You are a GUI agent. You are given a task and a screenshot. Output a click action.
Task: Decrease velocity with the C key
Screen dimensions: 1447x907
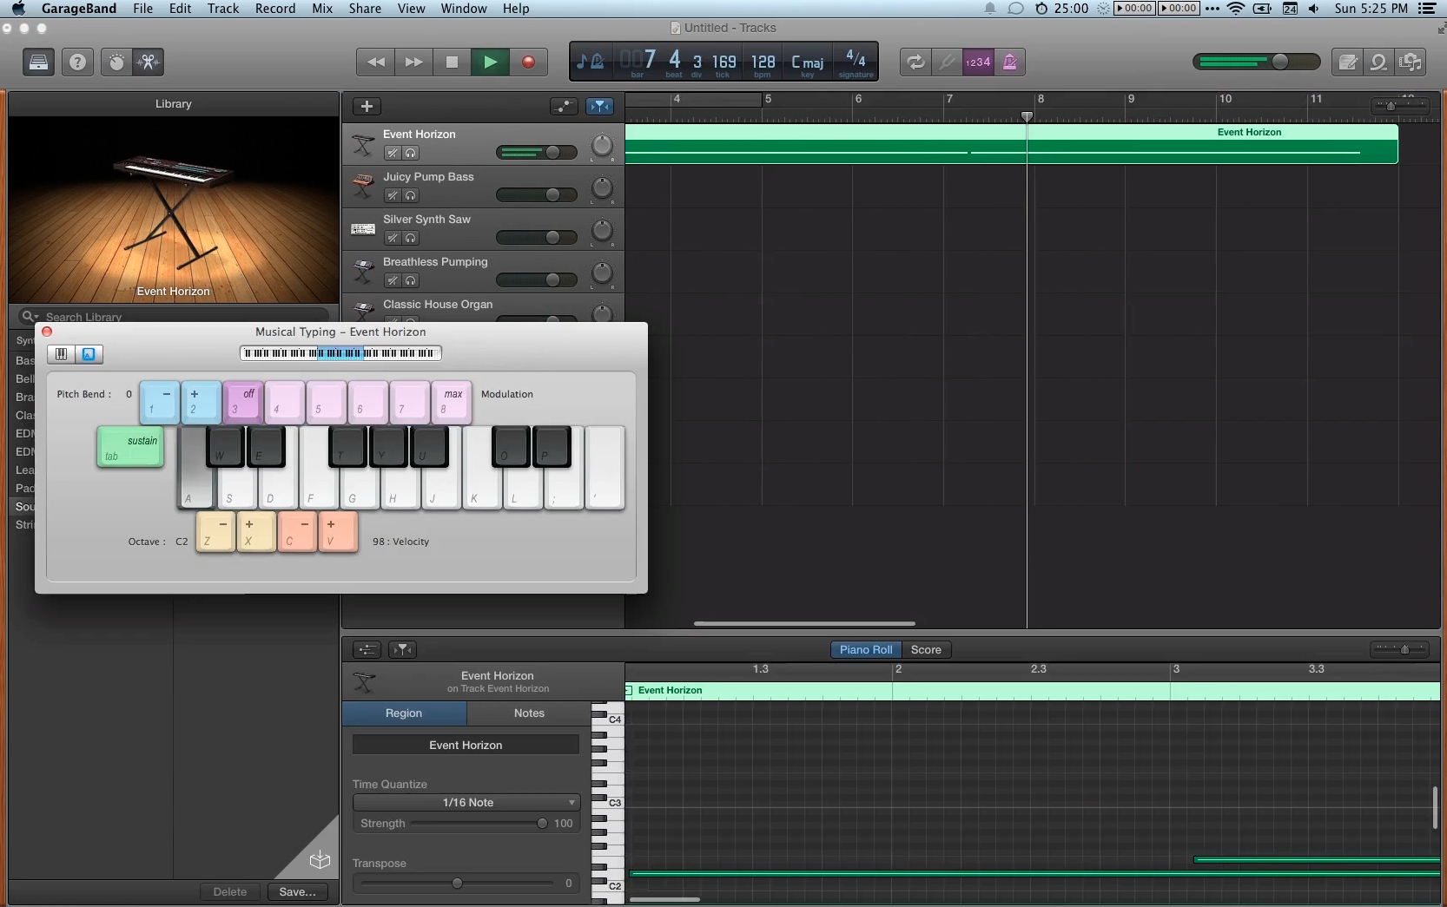[297, 531]
